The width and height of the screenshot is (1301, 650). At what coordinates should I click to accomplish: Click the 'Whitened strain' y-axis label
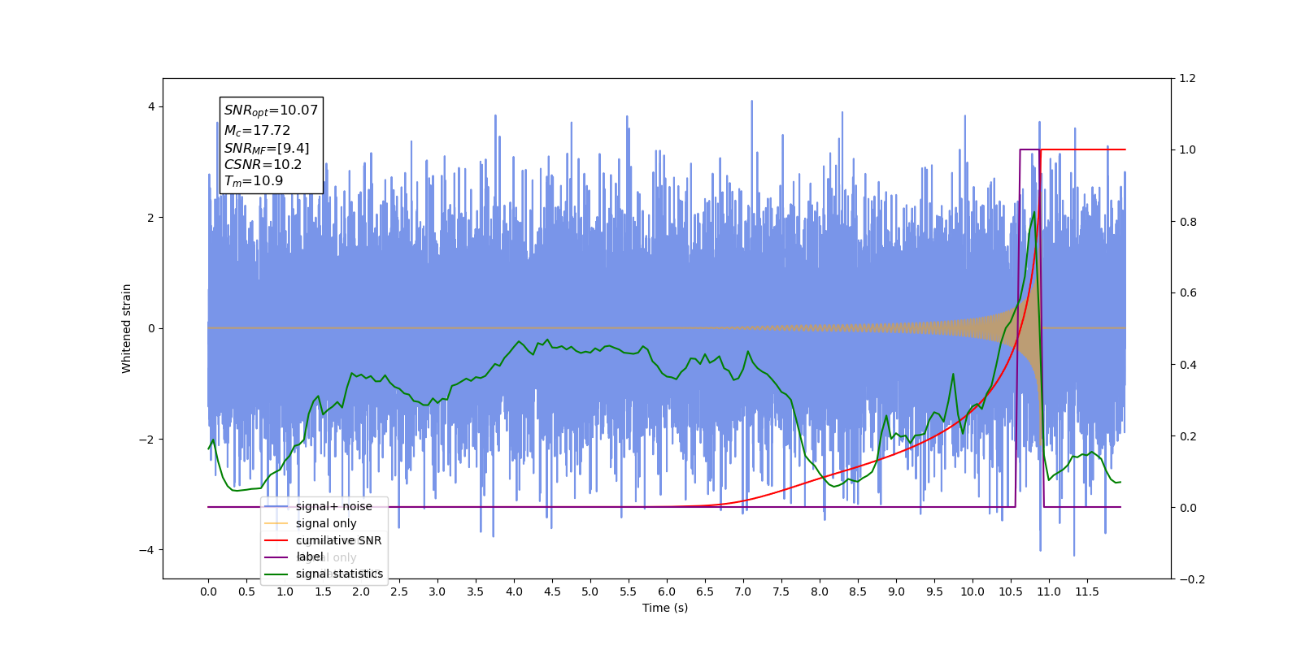pos(126,328)
